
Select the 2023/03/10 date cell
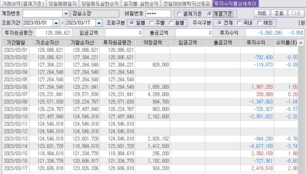pos(16,116)
